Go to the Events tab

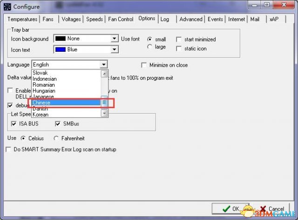point(215,19)
